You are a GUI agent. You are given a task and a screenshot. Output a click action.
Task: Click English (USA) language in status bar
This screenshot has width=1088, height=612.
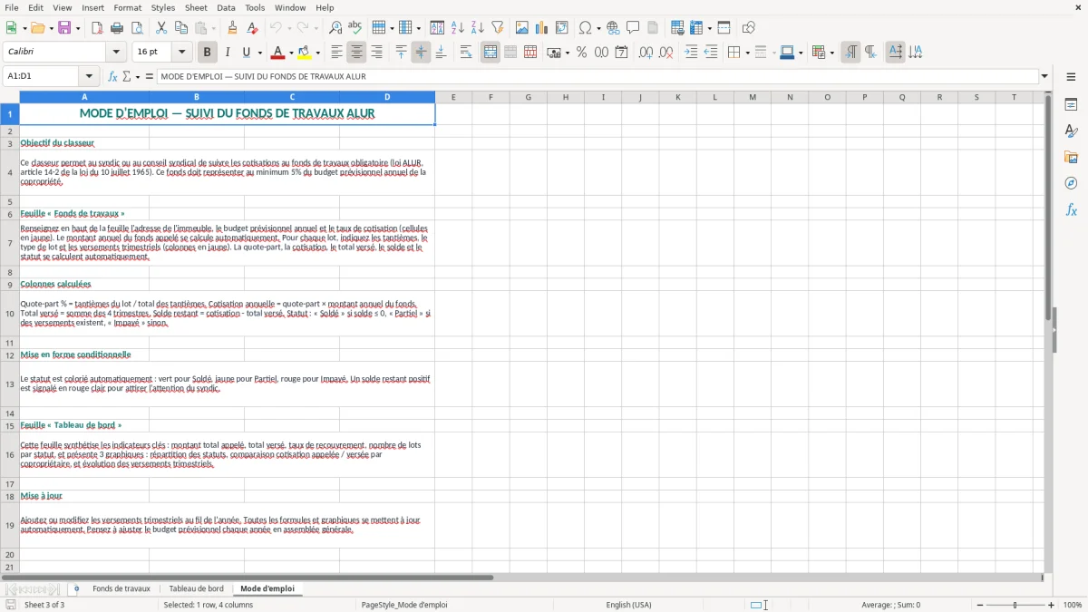[628, 605]
